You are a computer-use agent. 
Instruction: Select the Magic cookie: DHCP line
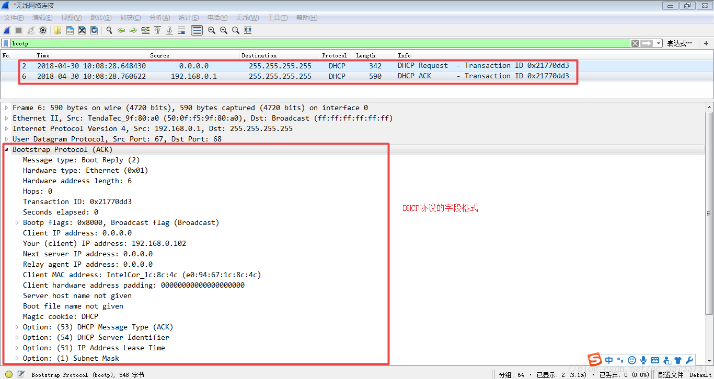(x=61, y=316)
